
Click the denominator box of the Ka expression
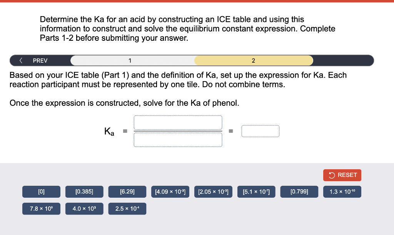tap(178, 140)
